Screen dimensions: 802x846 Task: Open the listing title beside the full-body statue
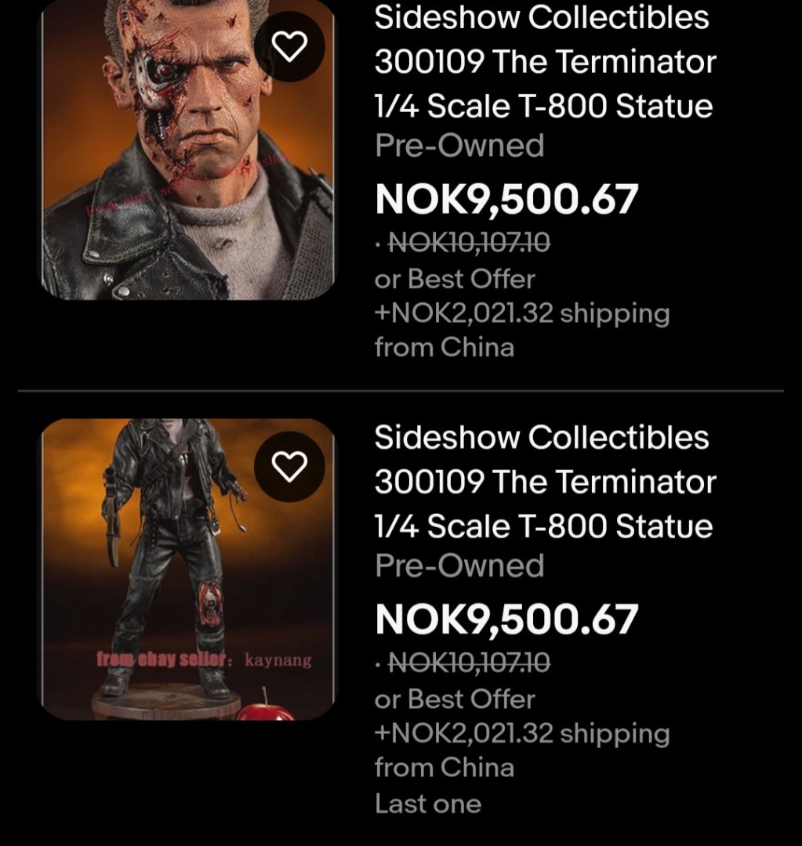[x=544, y=481]
